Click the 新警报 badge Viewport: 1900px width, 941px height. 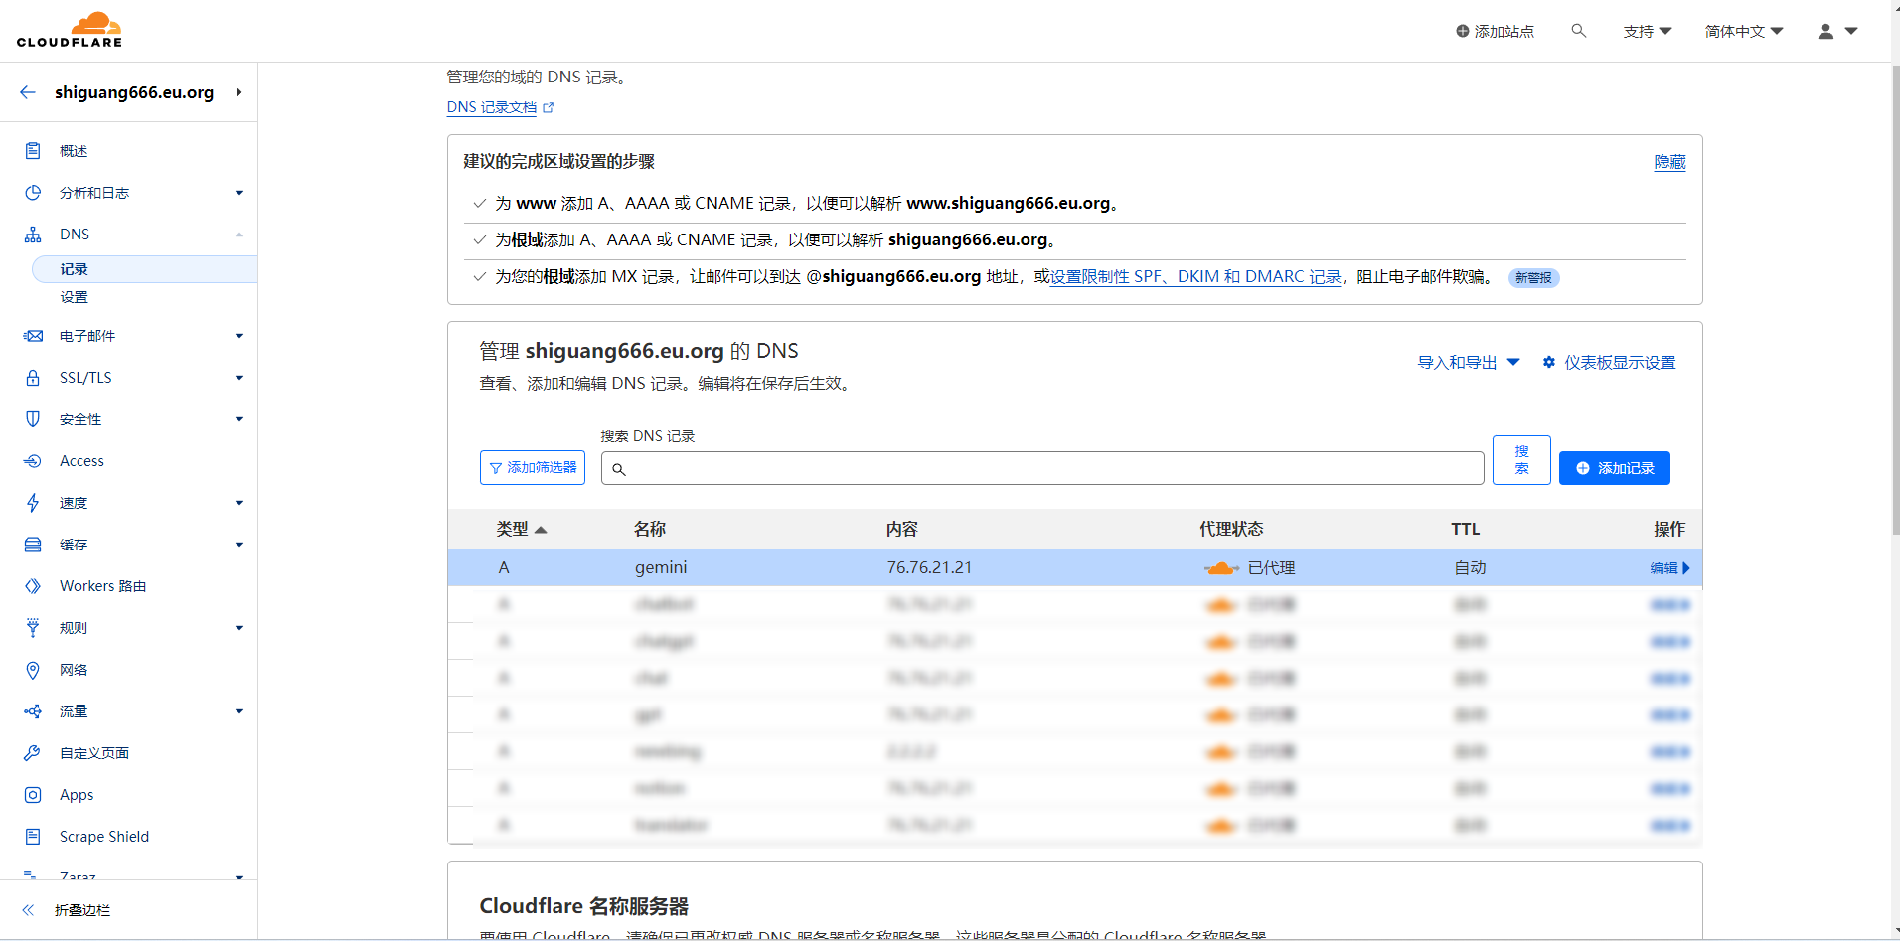pos(1533,278)
